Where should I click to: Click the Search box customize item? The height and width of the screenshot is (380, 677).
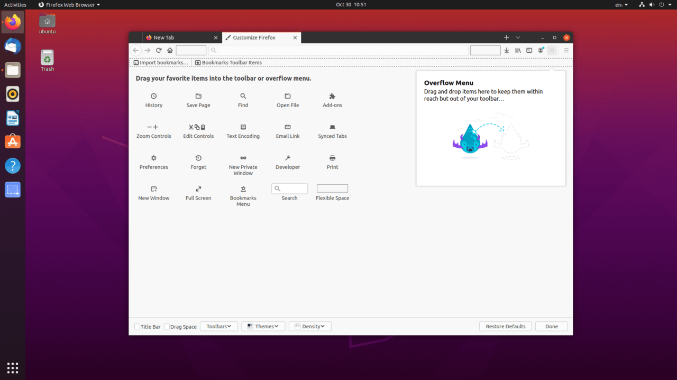point(289,192)
